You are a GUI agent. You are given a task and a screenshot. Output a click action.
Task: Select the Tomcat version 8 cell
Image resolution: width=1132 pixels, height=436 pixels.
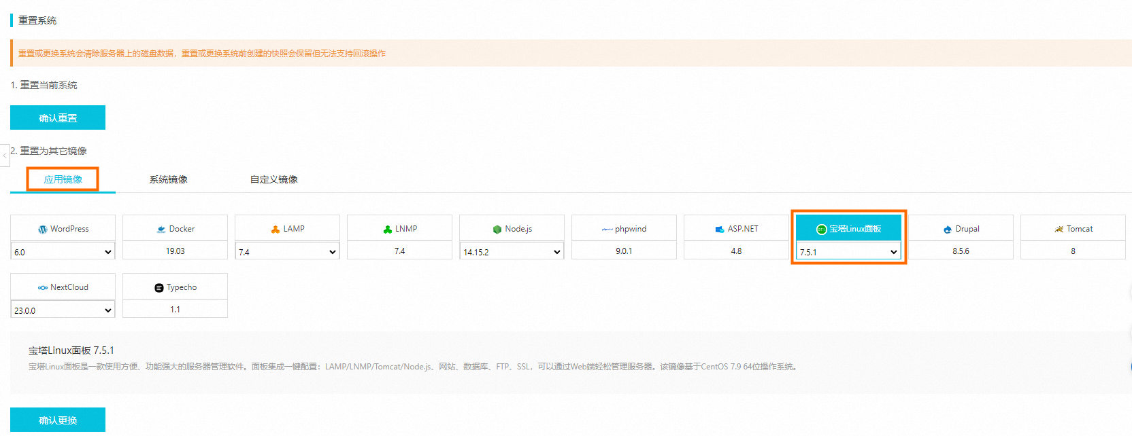[x=1073, y=251]
